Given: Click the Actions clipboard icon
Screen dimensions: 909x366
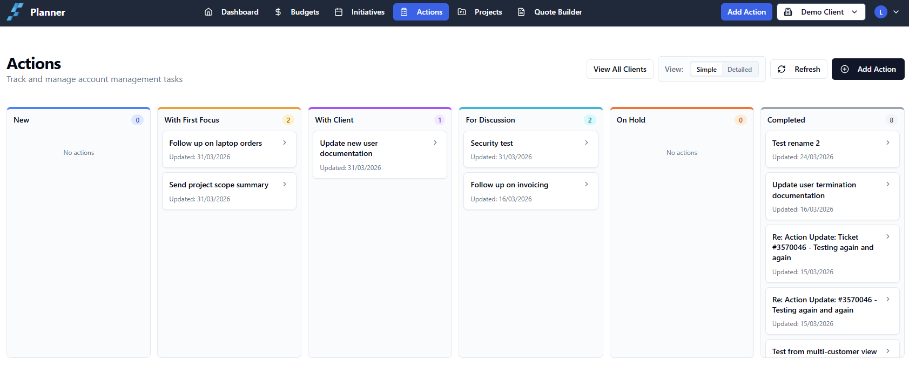Looking at the screenshot, I should pos(404,12).
